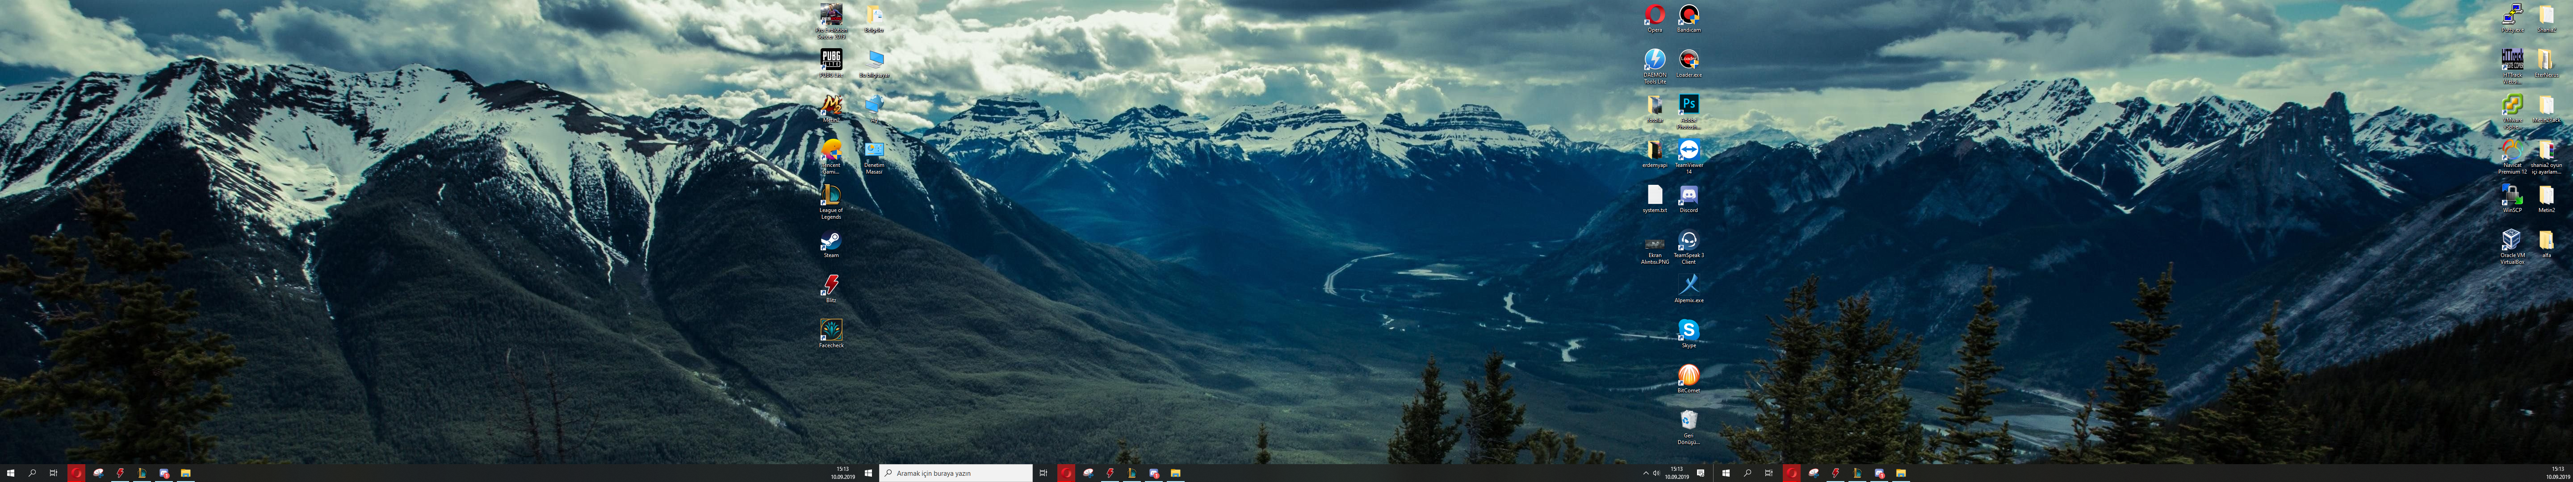Launch VMware vSphere client shortcut

pyautogui.click(x=2513, y=112)
